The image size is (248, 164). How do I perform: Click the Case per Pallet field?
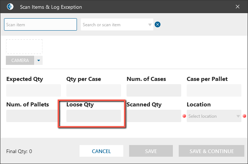point(214,90)
